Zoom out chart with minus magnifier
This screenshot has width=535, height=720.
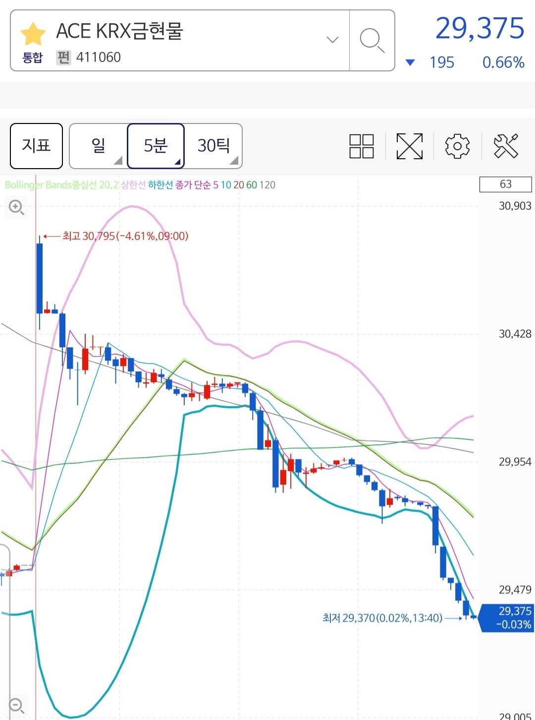click(x=16, y=705)
